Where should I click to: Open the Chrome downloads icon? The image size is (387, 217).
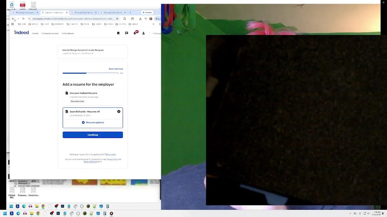click(140, 19)
